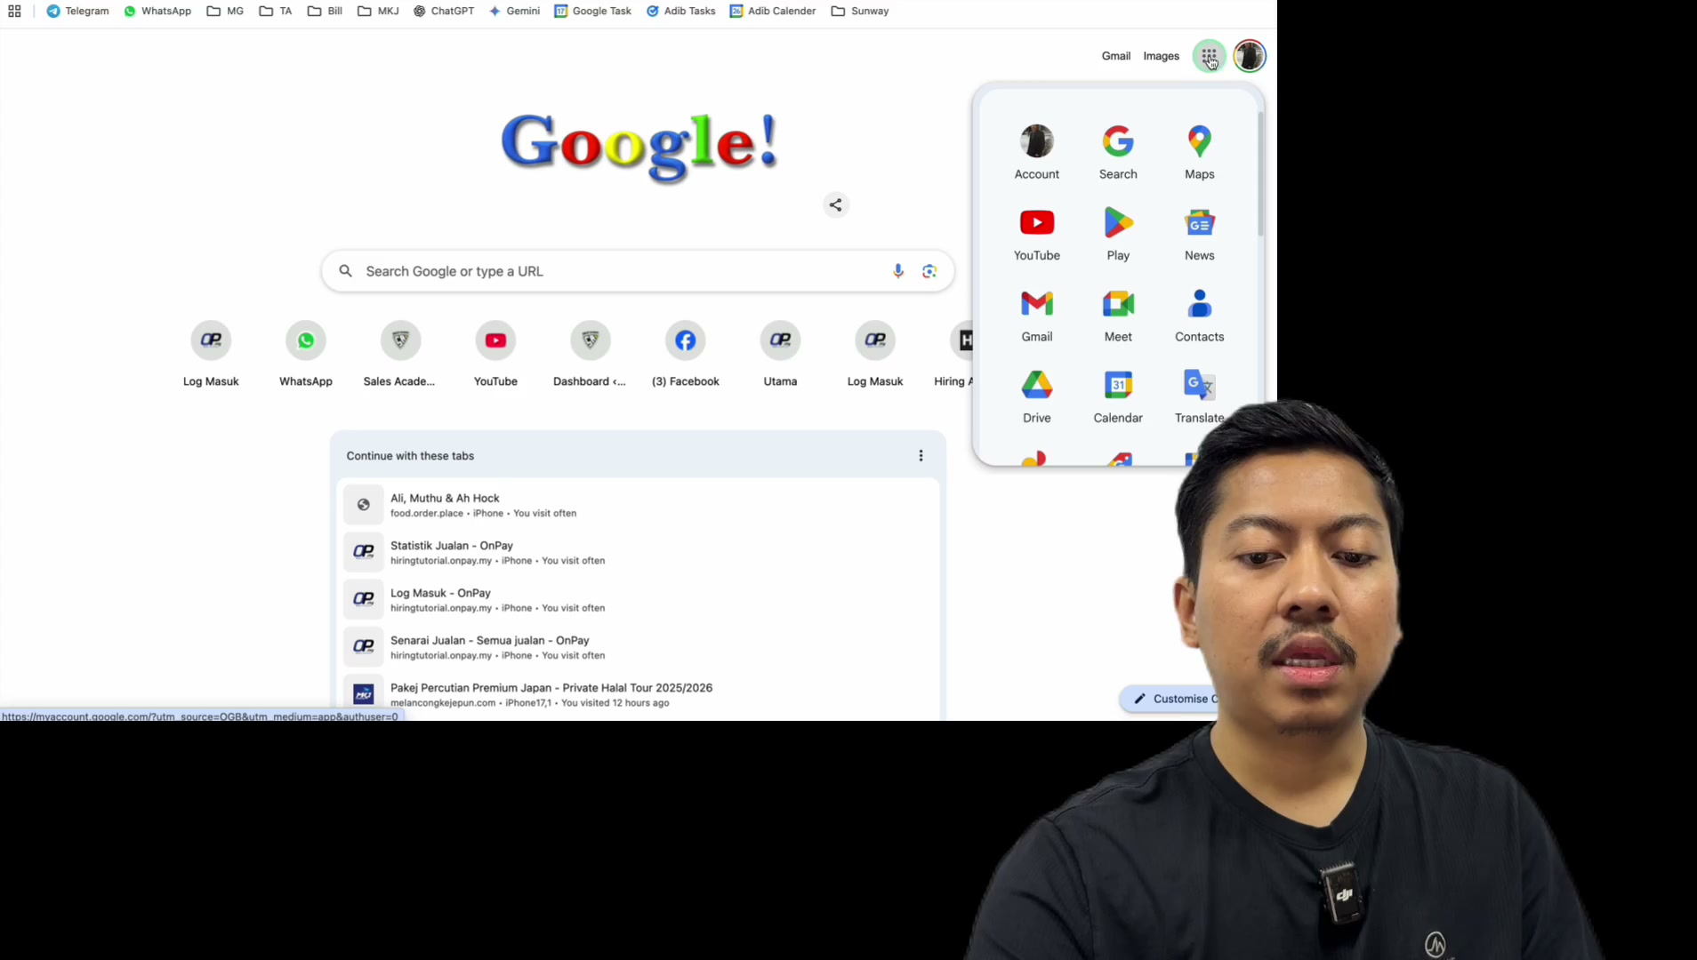Open the ChatGPT bookmark

click(x=444, y=11)
